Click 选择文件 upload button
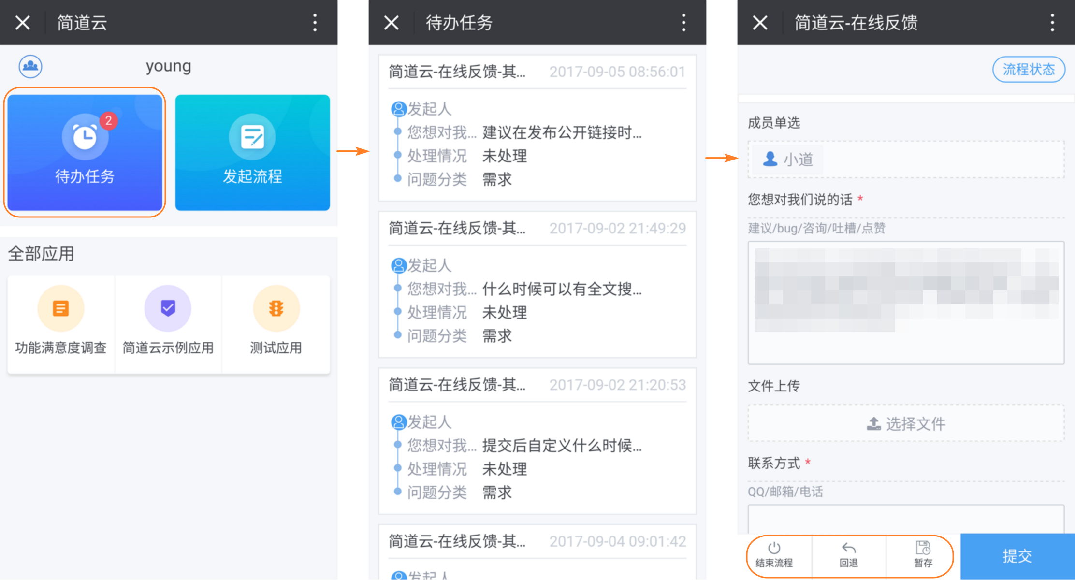Screen dimensions: 1075x580 (x=906, y=423)
